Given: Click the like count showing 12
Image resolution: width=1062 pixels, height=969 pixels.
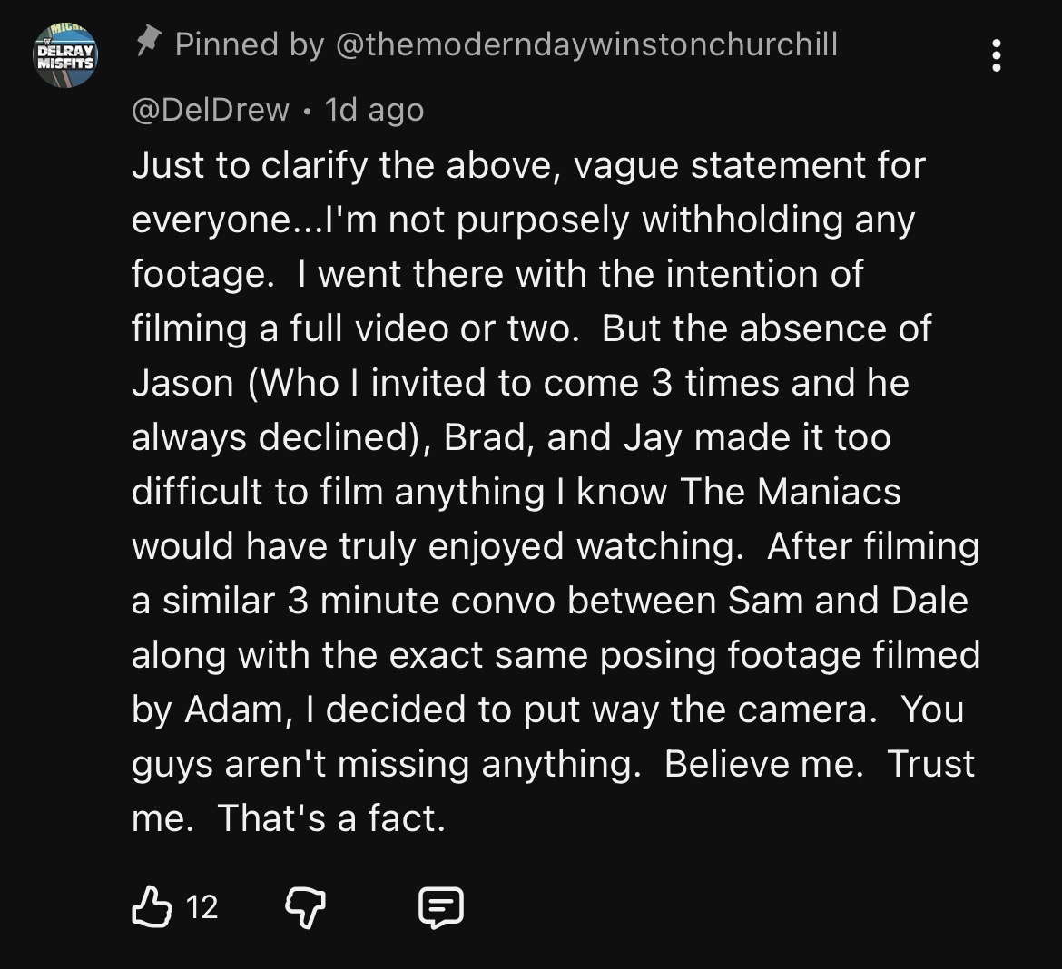Looking at the screenshot, I should click(x=202, y=906).
